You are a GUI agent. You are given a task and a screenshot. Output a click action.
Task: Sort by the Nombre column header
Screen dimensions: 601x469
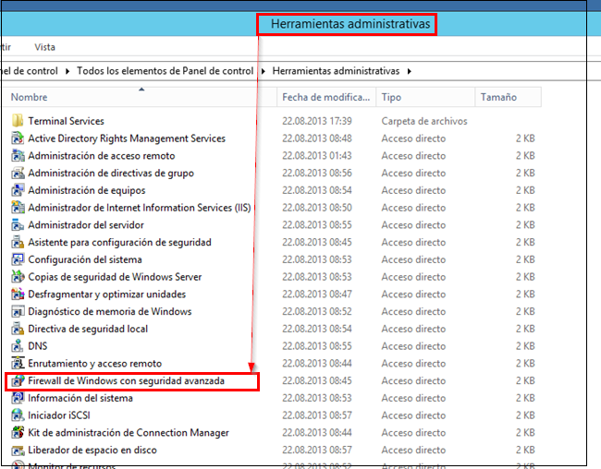click(x=140, y=97)
